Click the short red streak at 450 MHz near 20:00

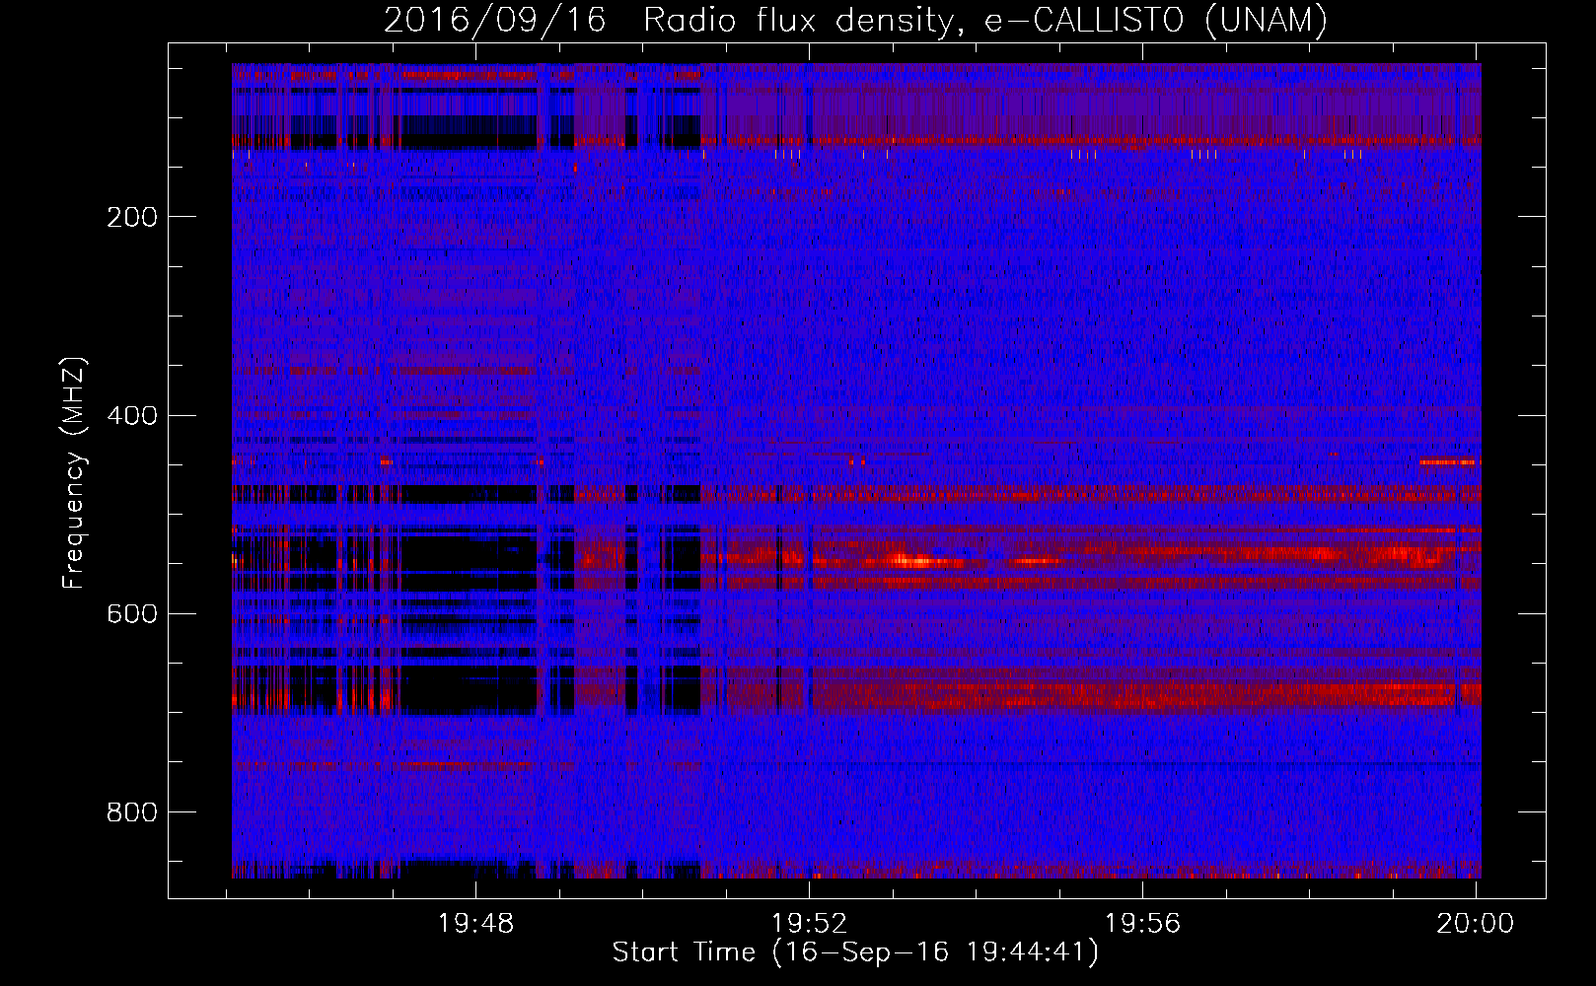(1450, 461)
